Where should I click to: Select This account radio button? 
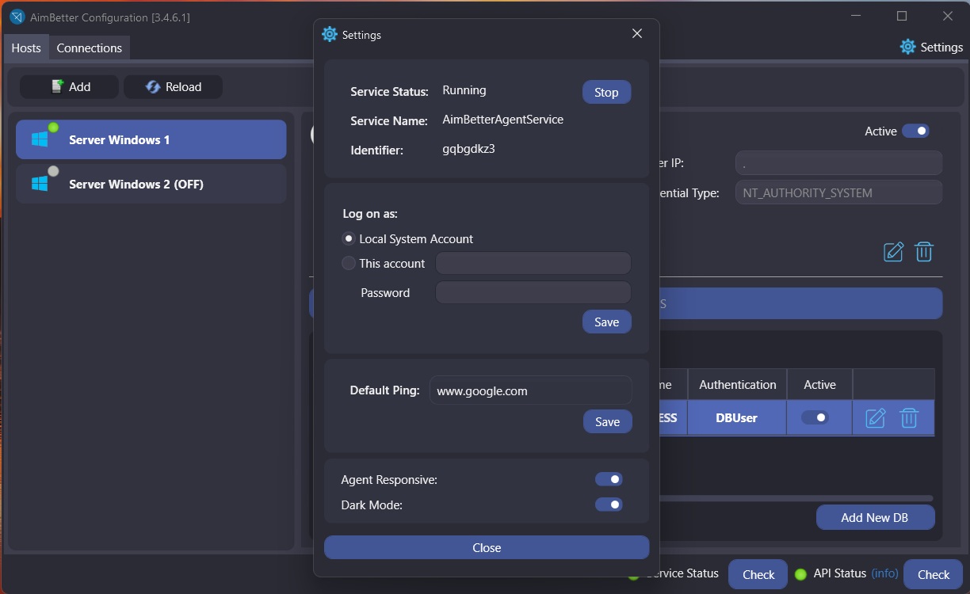(x=349, y=263)
